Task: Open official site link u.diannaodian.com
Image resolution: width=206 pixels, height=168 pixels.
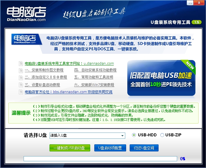Action: (x=69, y=64)
